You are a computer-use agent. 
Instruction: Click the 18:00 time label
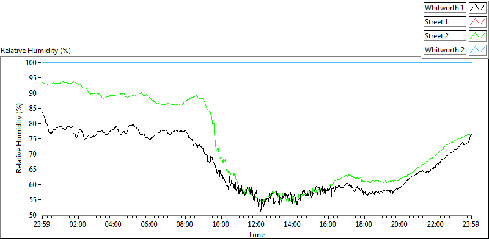pos(365,224)
